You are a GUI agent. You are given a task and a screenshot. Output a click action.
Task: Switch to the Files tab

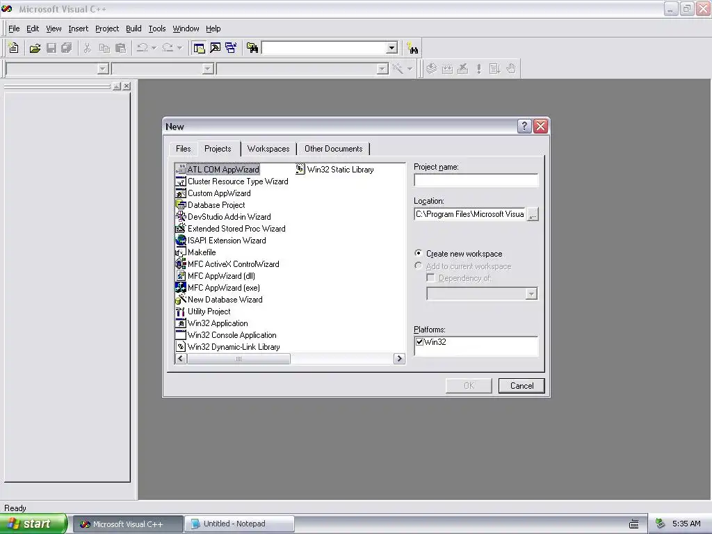pos(183,149)
